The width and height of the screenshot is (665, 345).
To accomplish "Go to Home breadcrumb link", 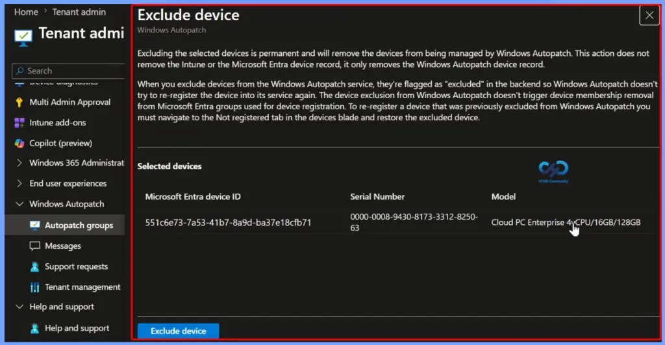I will 26,12.
